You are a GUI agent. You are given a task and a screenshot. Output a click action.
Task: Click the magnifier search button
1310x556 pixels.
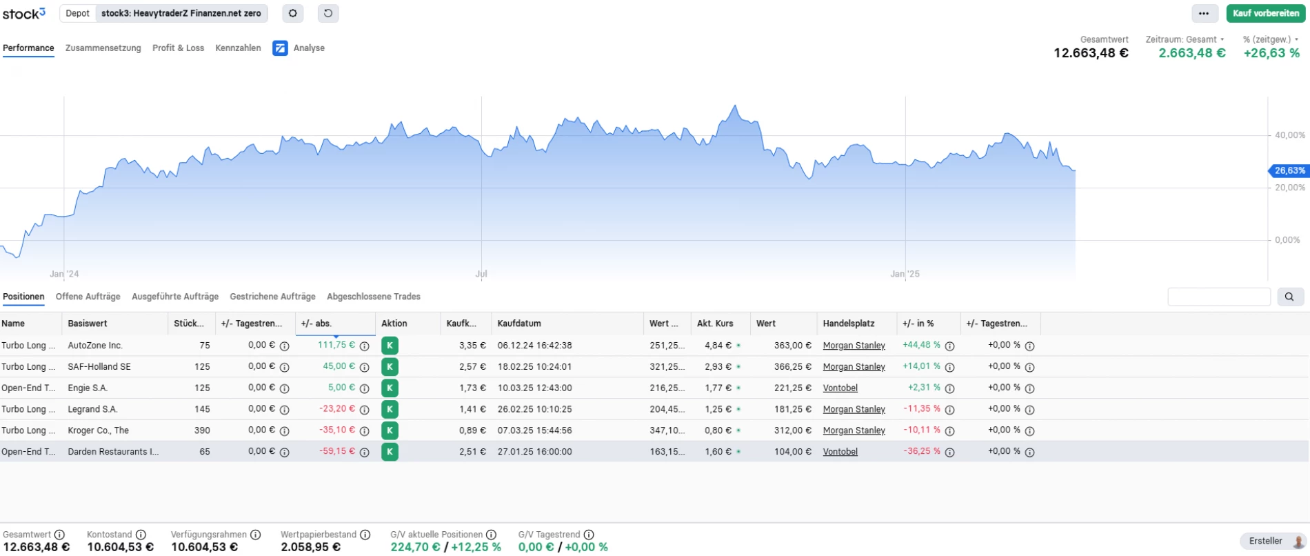1289,297
